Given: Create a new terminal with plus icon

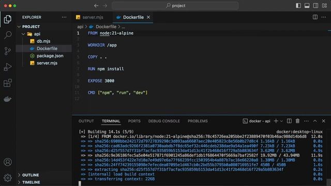Looking at the screenshot, I should coord(276,121).
